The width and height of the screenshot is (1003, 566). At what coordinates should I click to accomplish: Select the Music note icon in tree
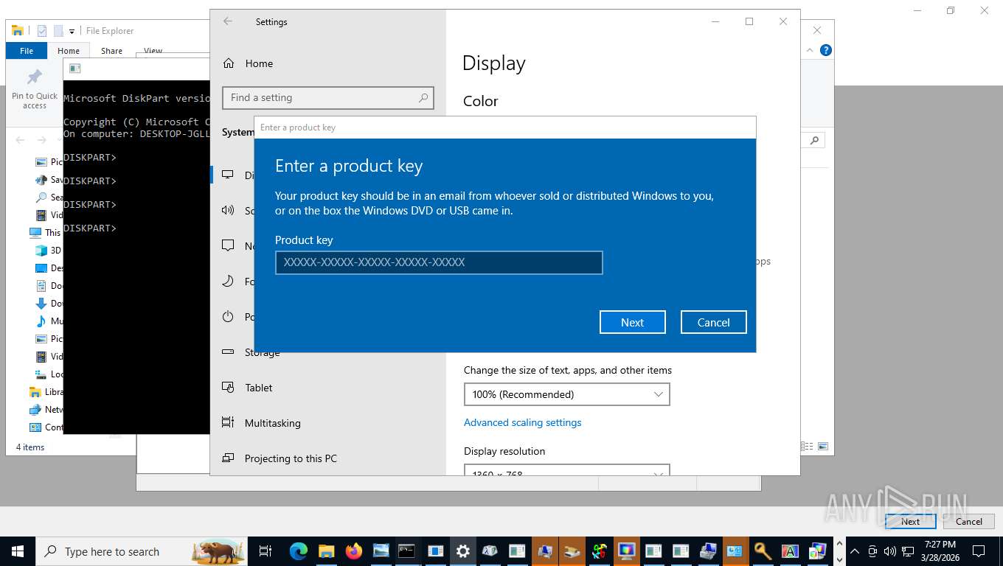41,321
